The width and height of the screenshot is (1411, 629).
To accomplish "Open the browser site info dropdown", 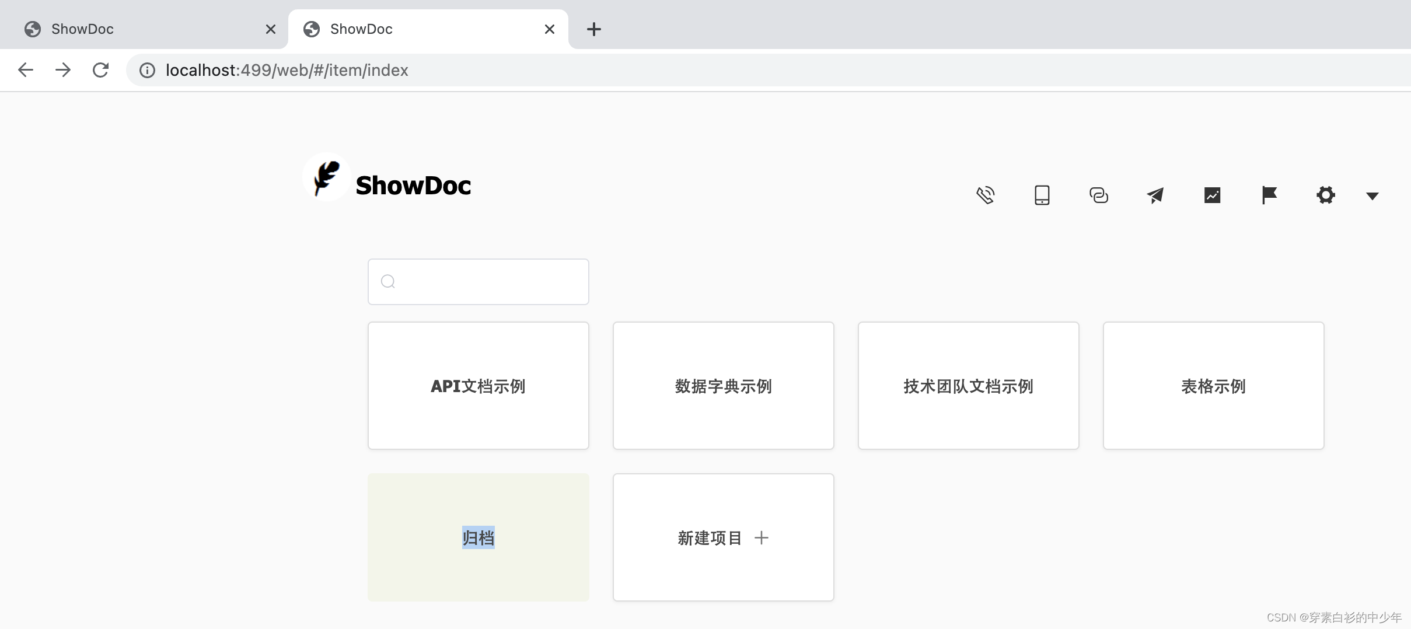I will click(x=146, y=70).
